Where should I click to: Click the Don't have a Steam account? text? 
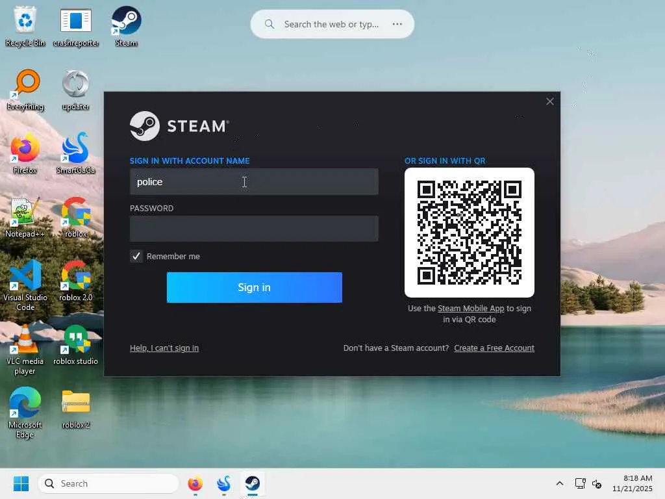tap(396, 348)
